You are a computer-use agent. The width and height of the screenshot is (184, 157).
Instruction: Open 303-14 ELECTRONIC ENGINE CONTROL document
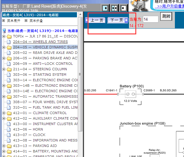(45, 80)
